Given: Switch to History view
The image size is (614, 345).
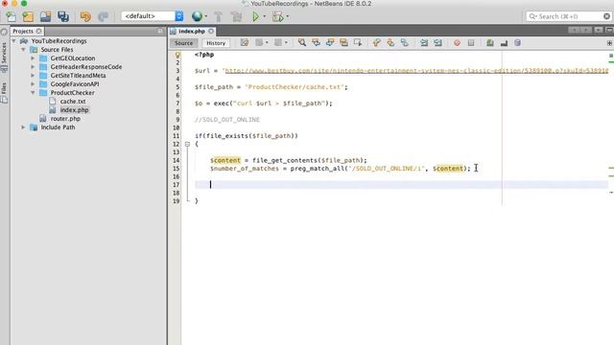Looking at the screenshot, I should coord(216,43).
